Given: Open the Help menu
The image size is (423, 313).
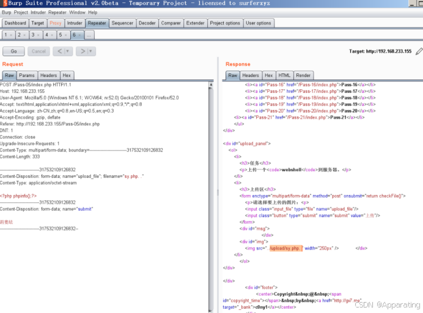Looking at the screenshot, I should coord(92,12).
